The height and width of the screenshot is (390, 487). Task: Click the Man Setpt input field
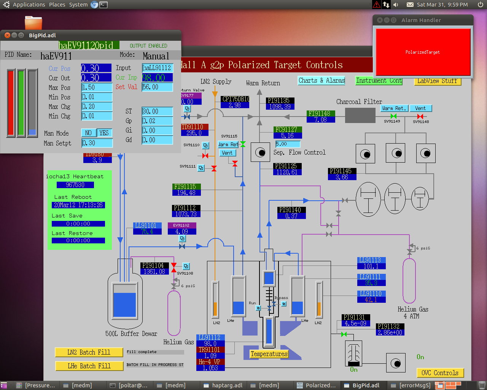point(97,143)
